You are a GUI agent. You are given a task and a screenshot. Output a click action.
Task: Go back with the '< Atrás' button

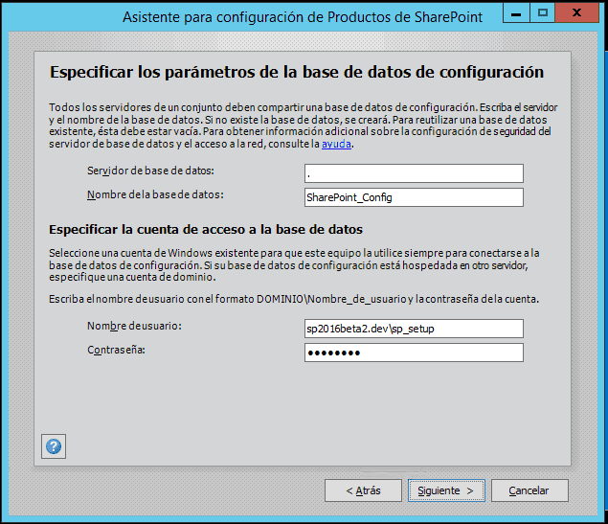point(363,490)
